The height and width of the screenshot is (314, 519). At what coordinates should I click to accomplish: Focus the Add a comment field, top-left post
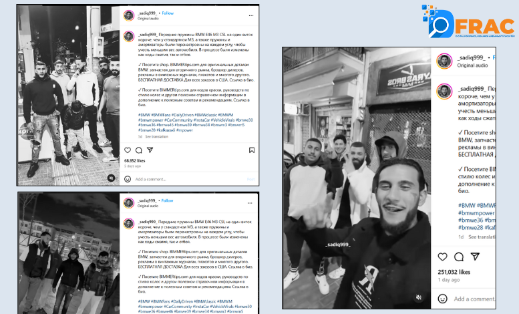[x=150, y=179]
